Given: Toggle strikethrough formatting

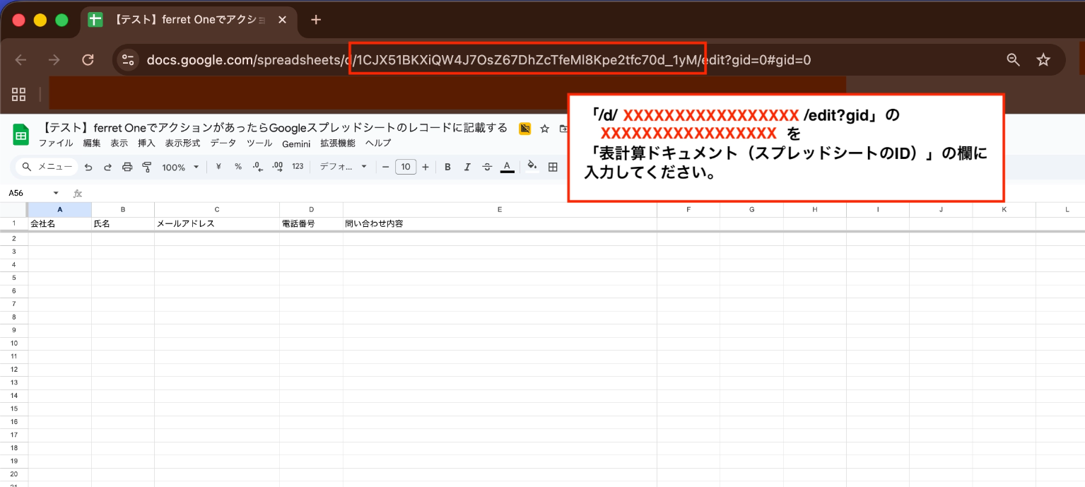Looking at the screenshot, I should (487, 168).
